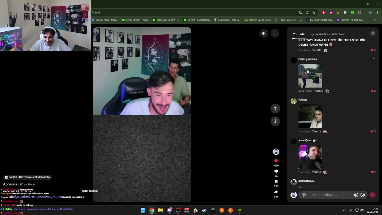Open mertcan6588 profile from username
Image resolution: width=382 pixels, height=215 pixels.
[307, 181]
